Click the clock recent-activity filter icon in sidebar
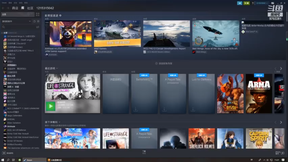The height and width of the screenshot is (162, 288). tap(34, 21)
